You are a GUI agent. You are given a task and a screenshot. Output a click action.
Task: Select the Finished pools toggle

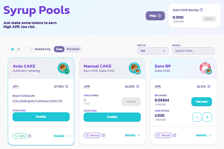[73, 49]
